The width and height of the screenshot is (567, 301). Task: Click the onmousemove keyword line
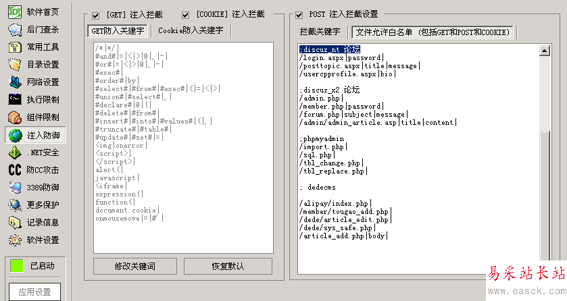129,219
